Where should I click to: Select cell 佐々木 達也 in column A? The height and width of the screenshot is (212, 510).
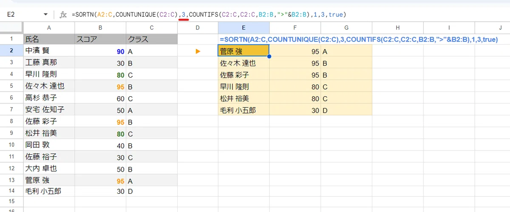pyautogui.click(x=49, y=86)
